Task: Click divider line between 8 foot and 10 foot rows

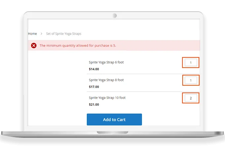Action: [x=132, y=92]
